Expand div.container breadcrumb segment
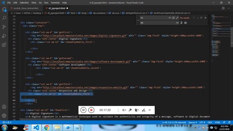 (x=98, y=13)
